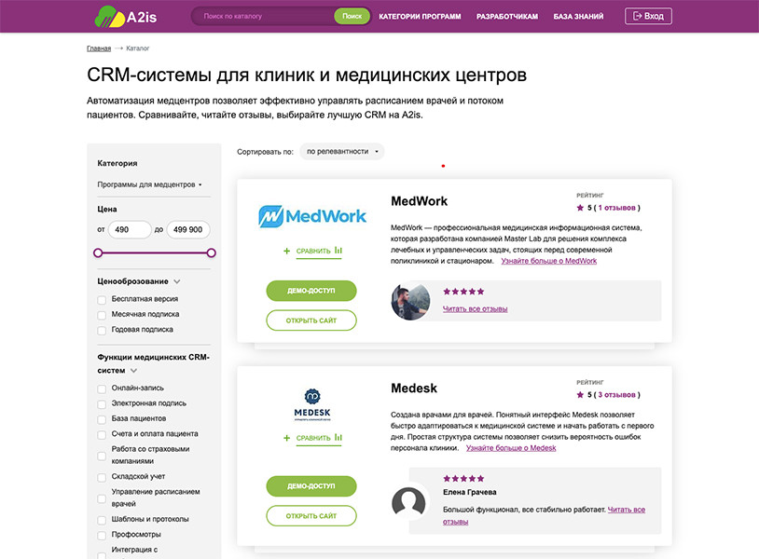Click the catalog search input field
The width and height of the screenshot is (759, 559).
(263, 16)
